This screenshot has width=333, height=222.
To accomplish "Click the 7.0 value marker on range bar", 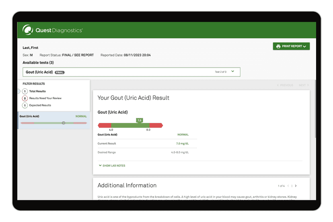I will click(x=139, y=120).
